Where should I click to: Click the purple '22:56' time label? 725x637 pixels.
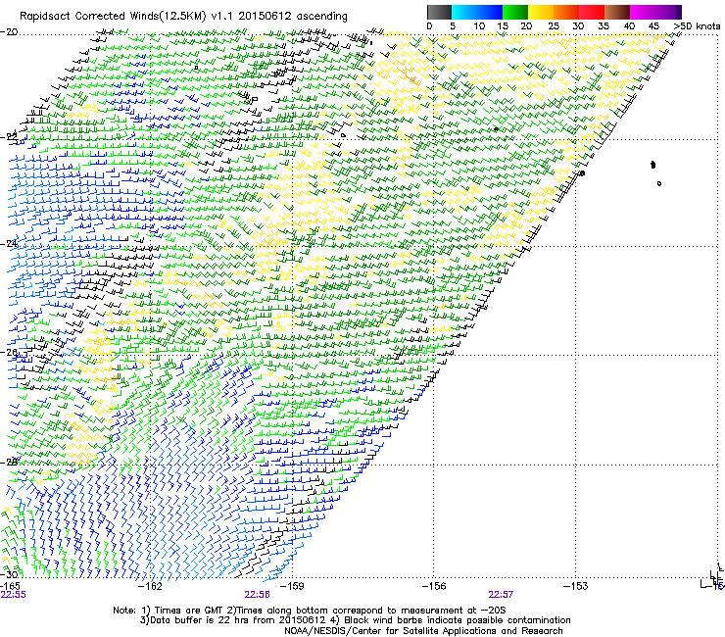pos(257,595)
